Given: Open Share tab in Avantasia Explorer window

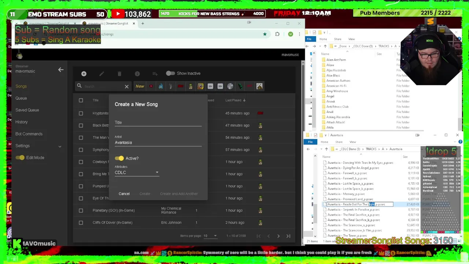Looking at the screenshot, I should pyautogui.click(x=339, y=142).
